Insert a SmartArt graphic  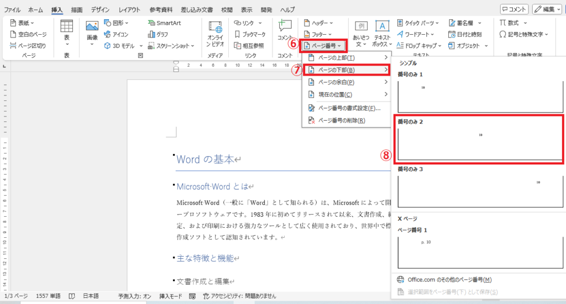tap(164, 23)
